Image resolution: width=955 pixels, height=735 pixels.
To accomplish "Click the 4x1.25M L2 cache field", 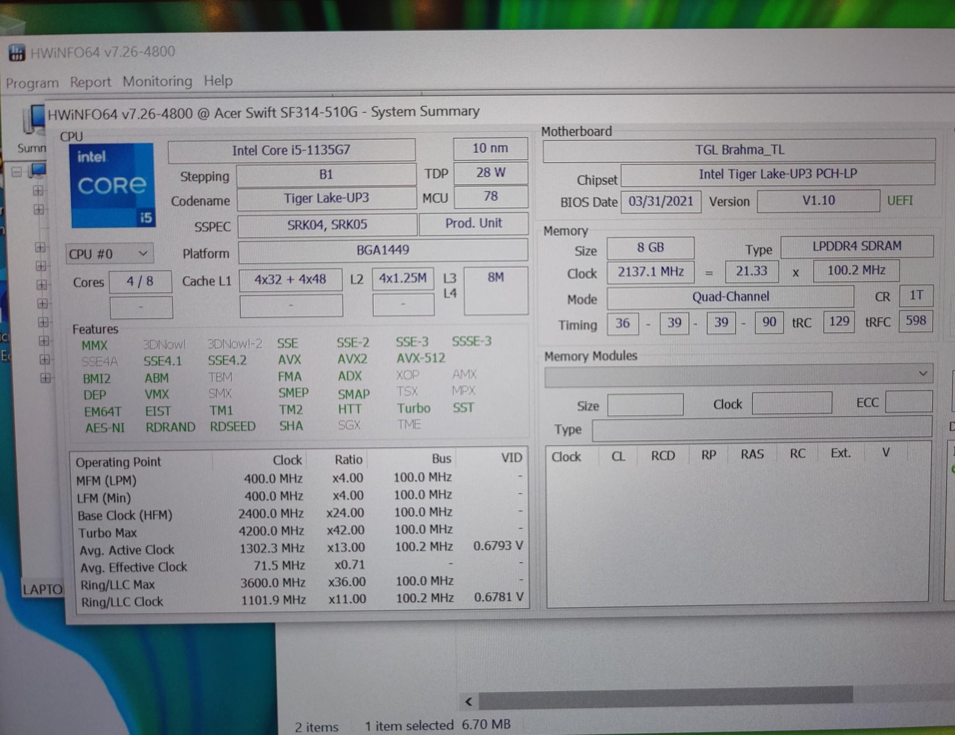I will pyautogui.click(x=403, y=279).
